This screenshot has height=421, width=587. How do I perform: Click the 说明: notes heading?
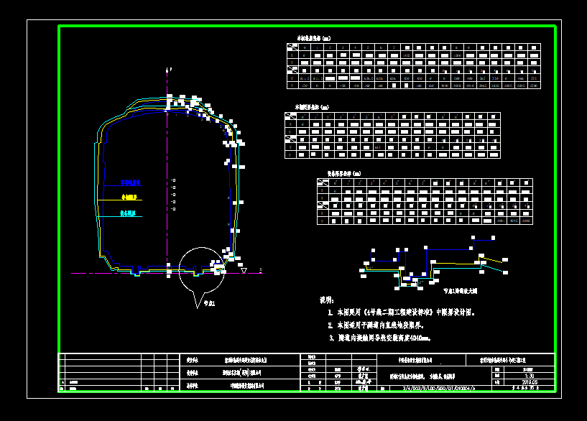pyautogui.click(x=326, y=300)
